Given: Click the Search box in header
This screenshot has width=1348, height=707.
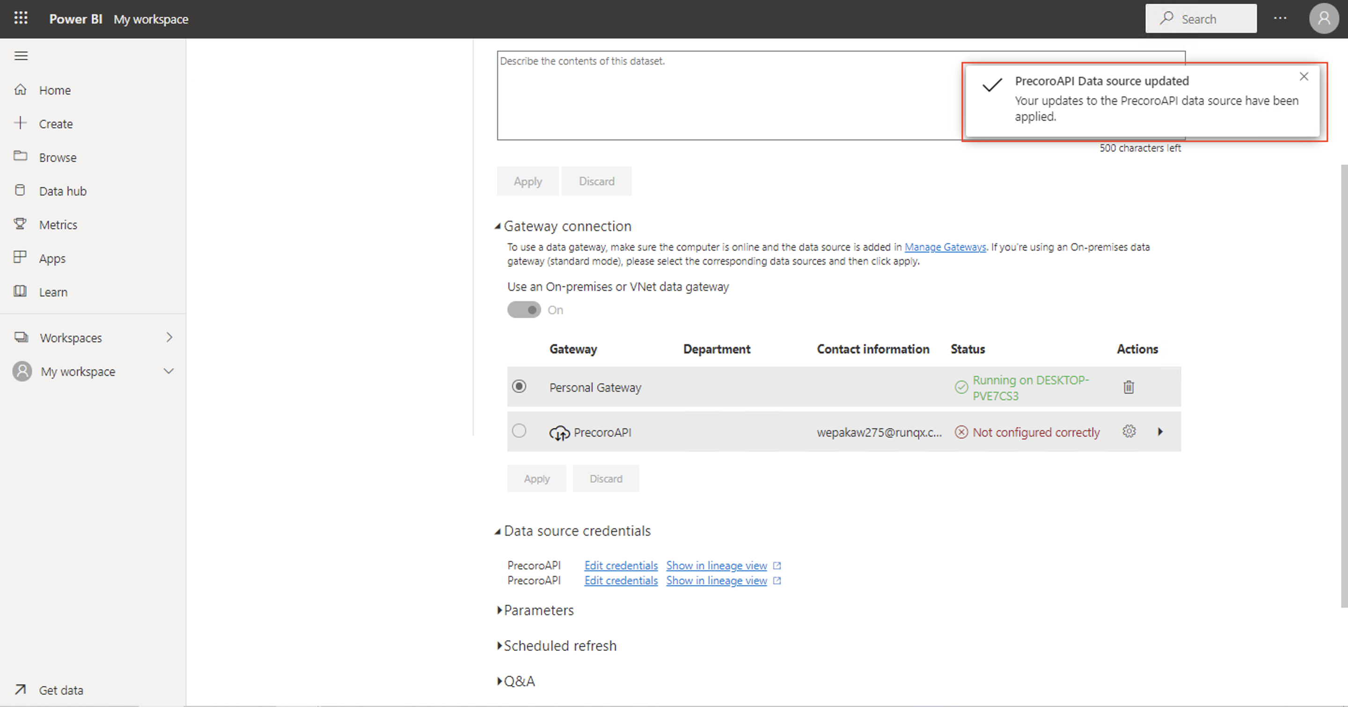Looking at the screenshot, I should tap(1201, 19).
